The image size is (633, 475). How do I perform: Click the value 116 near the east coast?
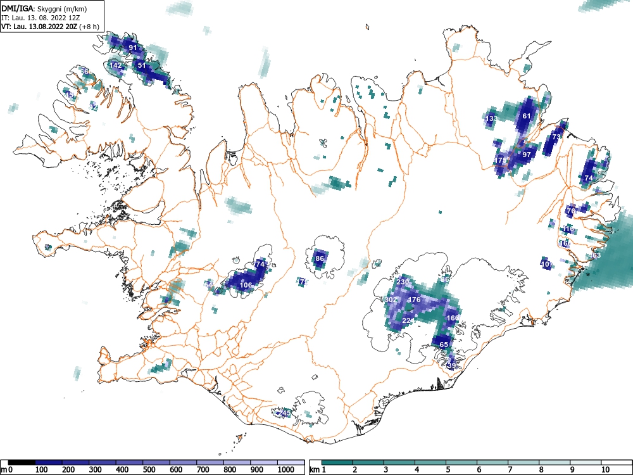tap(568, 229)
